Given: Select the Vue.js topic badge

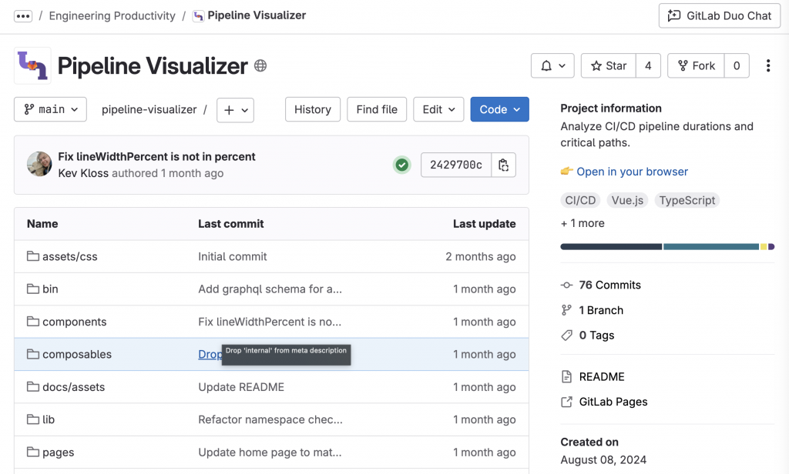Looking at the screenshot, I should tap(627, 201).
